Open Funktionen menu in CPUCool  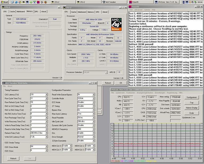[130, 93]
